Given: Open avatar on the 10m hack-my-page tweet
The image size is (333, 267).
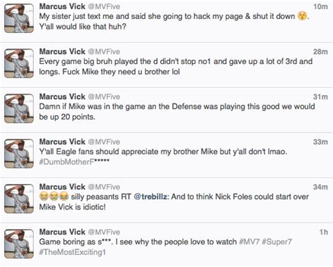Looking at the screenshot, I should [19, 18].
